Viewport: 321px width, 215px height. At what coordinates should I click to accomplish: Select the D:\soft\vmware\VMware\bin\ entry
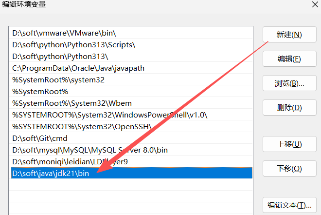pos(131,33)
